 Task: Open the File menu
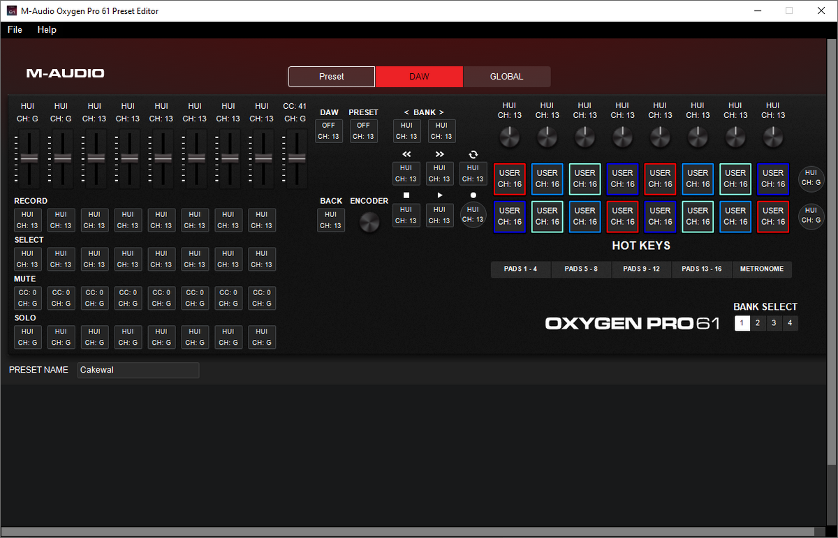[x=15, y=30]
